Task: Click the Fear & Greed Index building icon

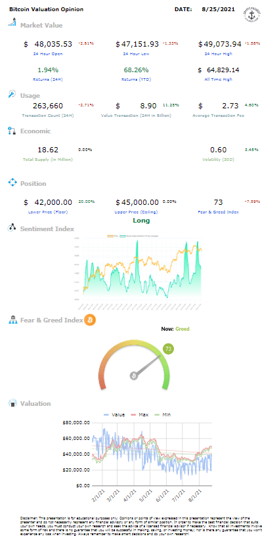Action: [12, 320]
